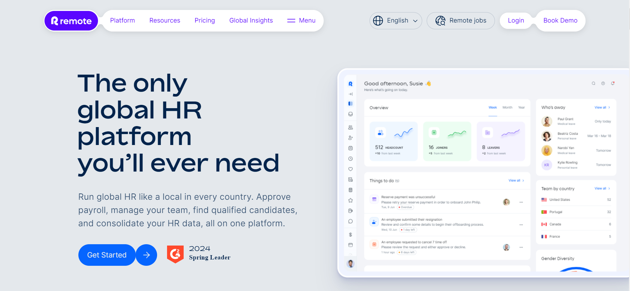This screenshot has height=291, width=630.
Task: Click the globe language icon
Action: [x=378, y=21]
